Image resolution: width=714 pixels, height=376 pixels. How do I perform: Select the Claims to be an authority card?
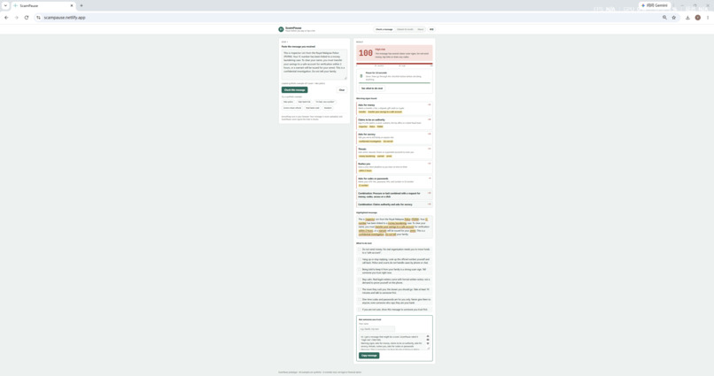point(394,123)
